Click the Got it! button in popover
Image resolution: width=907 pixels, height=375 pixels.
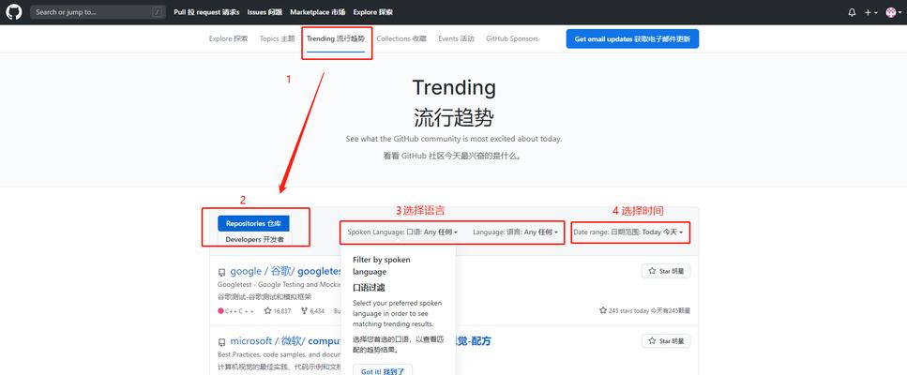coord(383,370)
